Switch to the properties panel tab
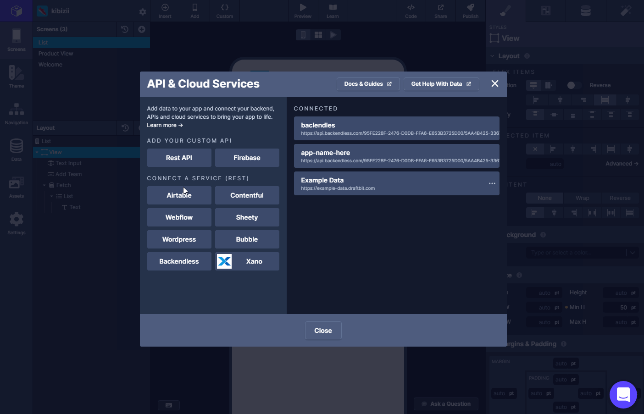The width and height of the screenshot is (644, 414). click(x=546, y=11)
